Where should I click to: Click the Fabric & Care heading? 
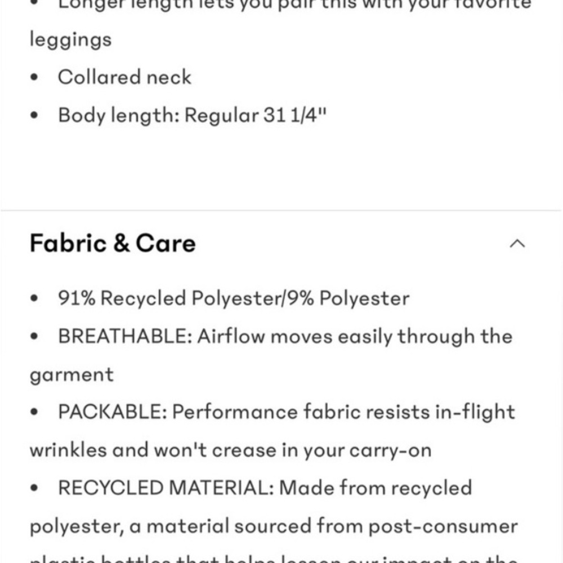113,243
